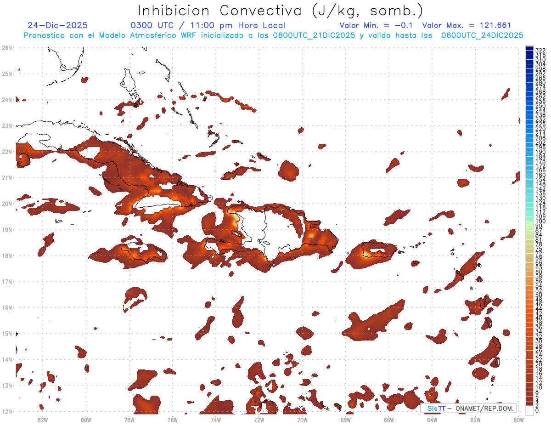Viewport: 551px width, 426px height.
Task: Click the 14N latitude label
Action: pyautogui.click(x=7, y=359)
